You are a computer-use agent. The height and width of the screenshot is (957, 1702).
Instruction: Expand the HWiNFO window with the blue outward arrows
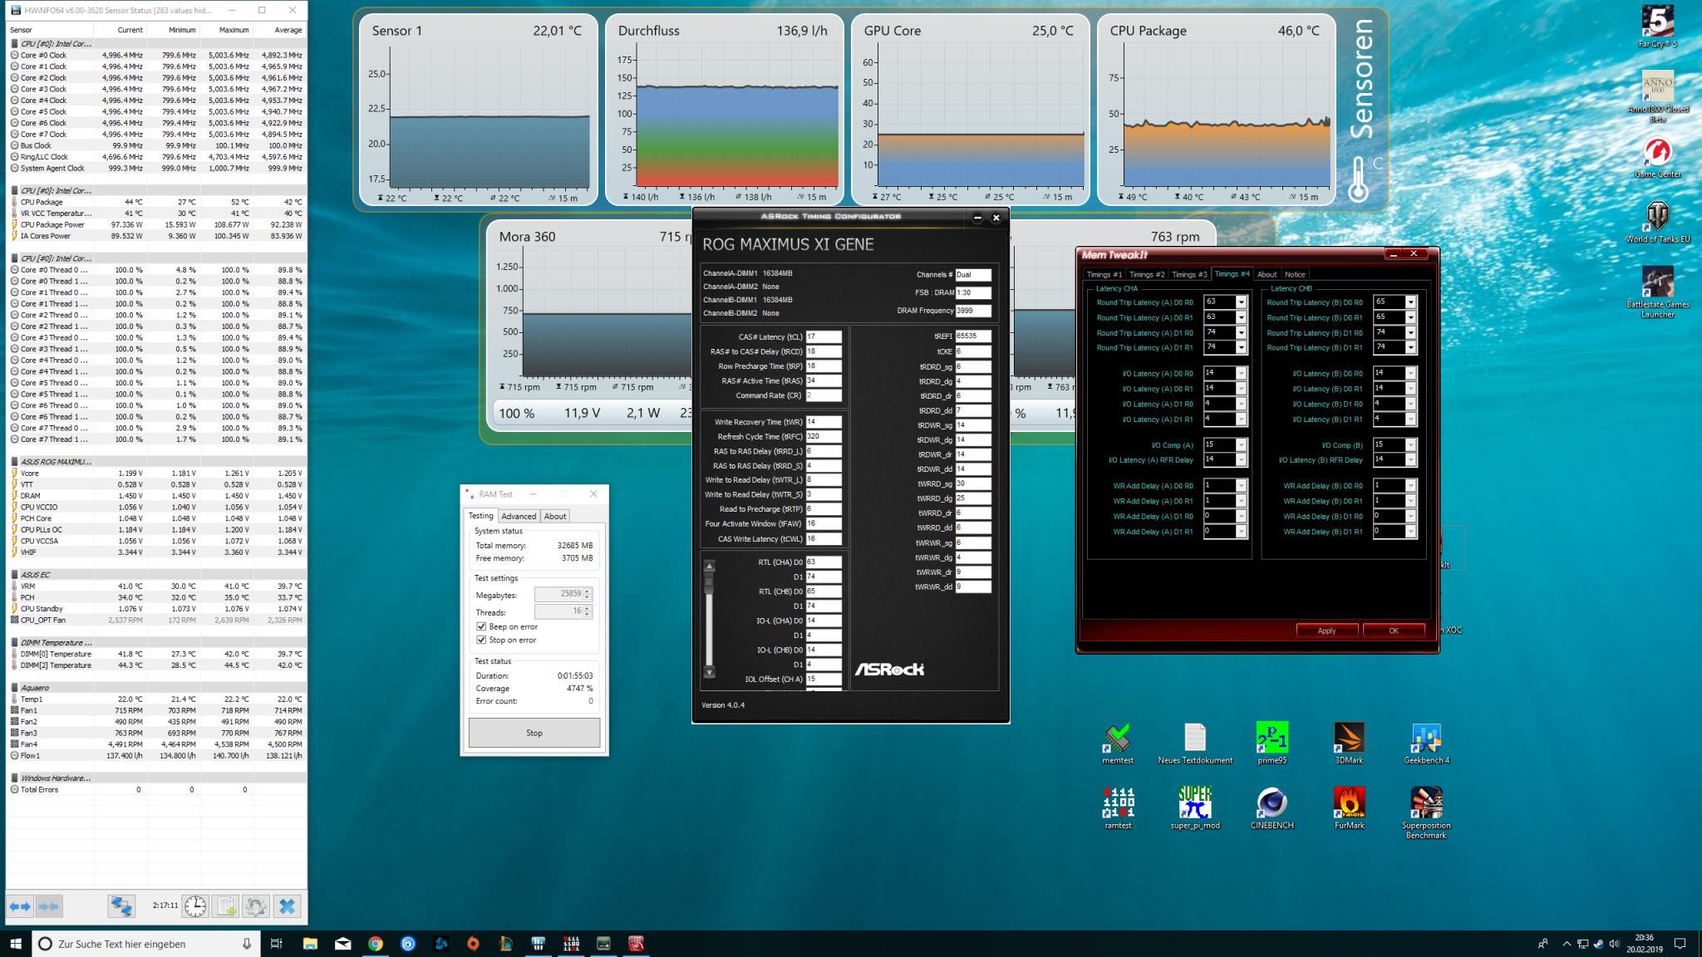click(x=21, y=906)
